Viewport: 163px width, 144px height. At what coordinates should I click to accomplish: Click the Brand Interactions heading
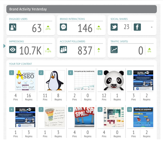point(72,19)
